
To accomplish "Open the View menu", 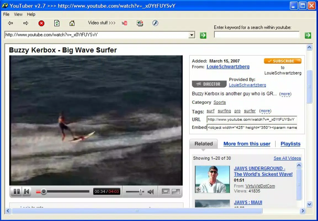I will [18, 14].
